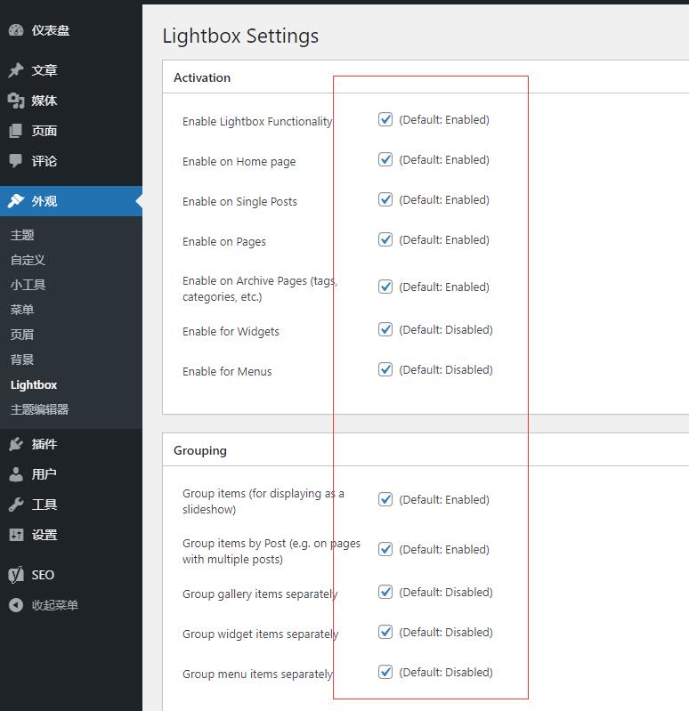Go to 媒体 section
Image resolution: width=689 pixels, height=711 pixels.
pyautogui.click(x=71, y=101)
